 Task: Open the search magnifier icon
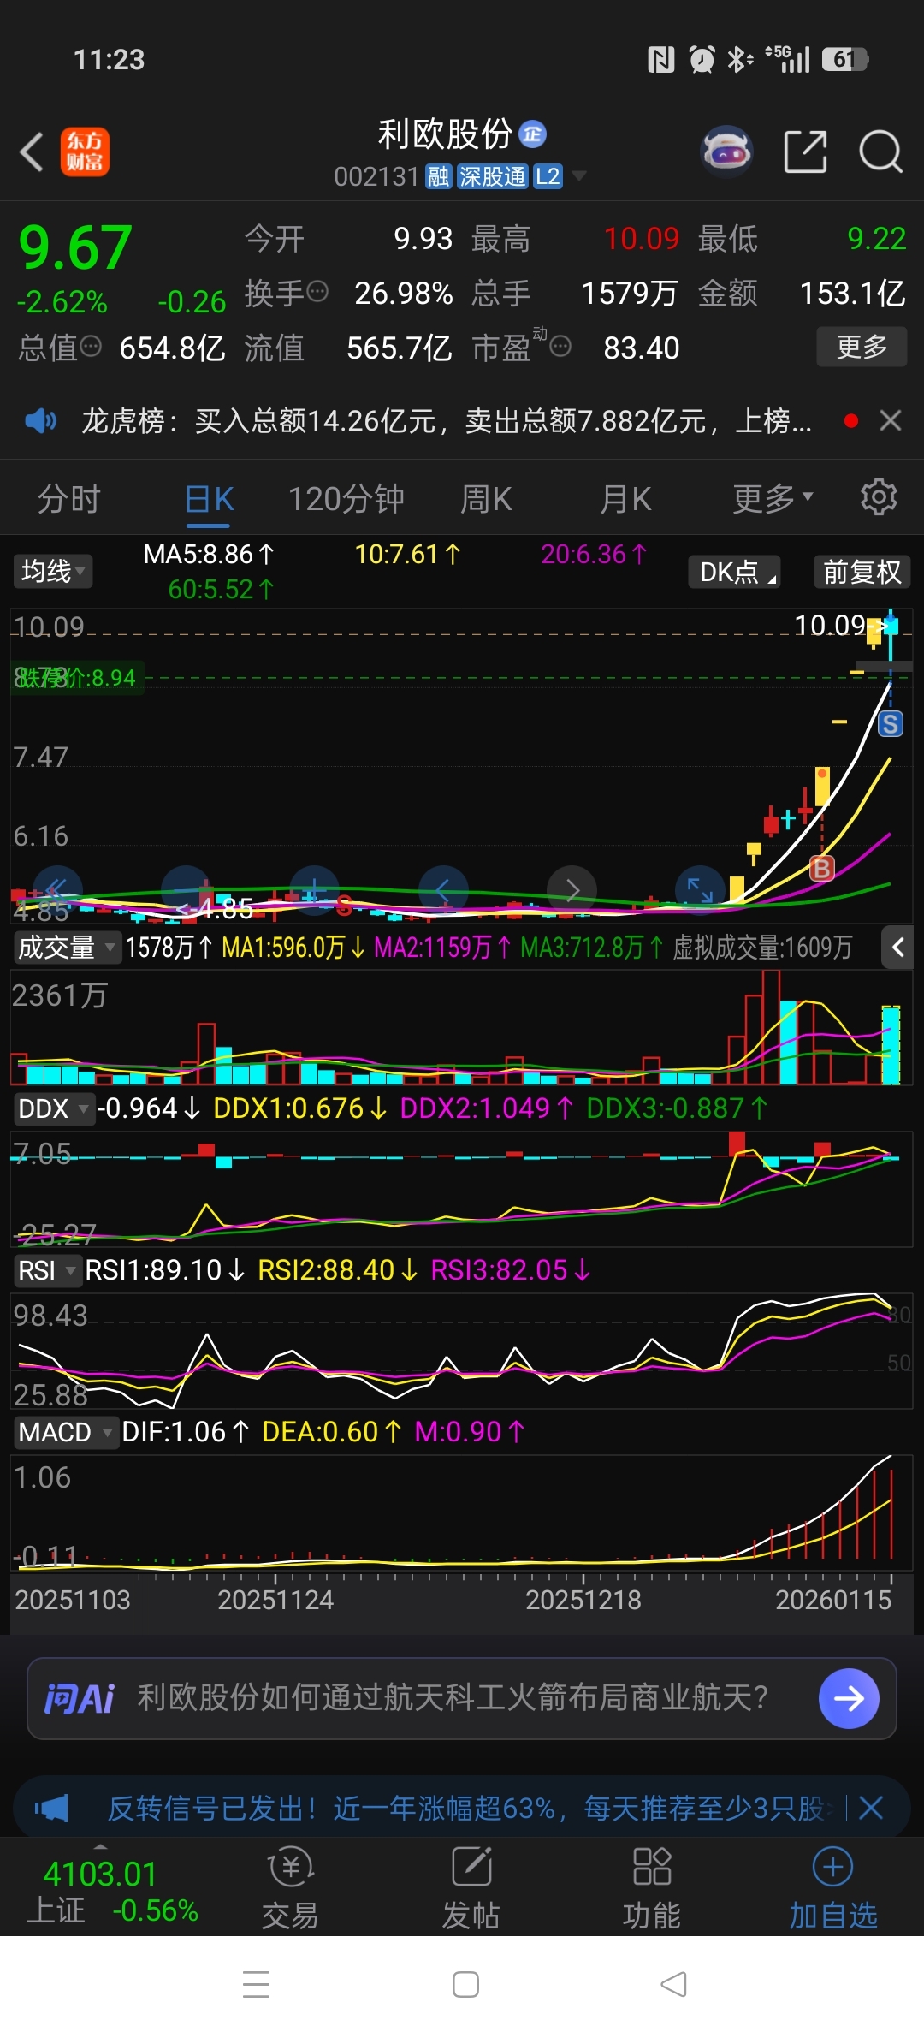pyautogui.click(x=880, y=152)
